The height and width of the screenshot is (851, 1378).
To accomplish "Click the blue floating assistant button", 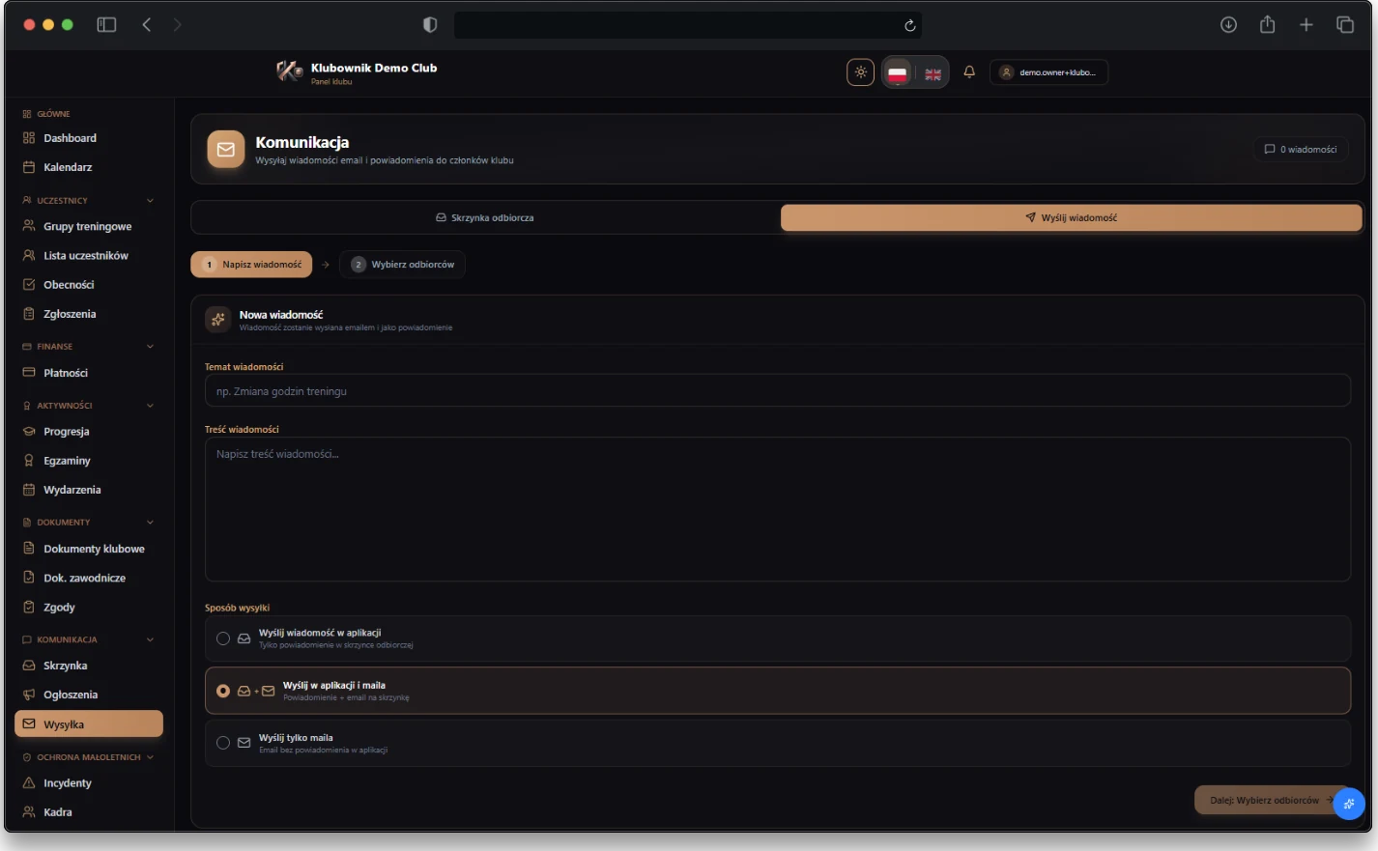I will point(1349,803).
